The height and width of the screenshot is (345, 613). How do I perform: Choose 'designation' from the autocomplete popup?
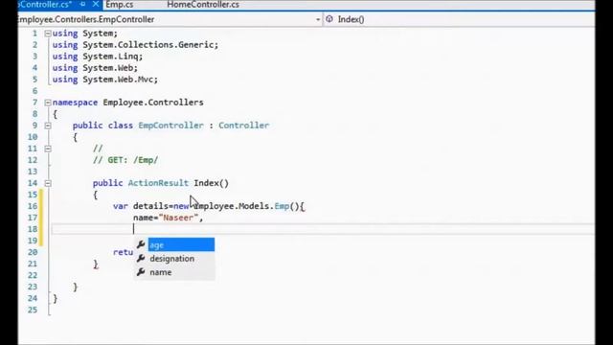(x=172, y=259)
